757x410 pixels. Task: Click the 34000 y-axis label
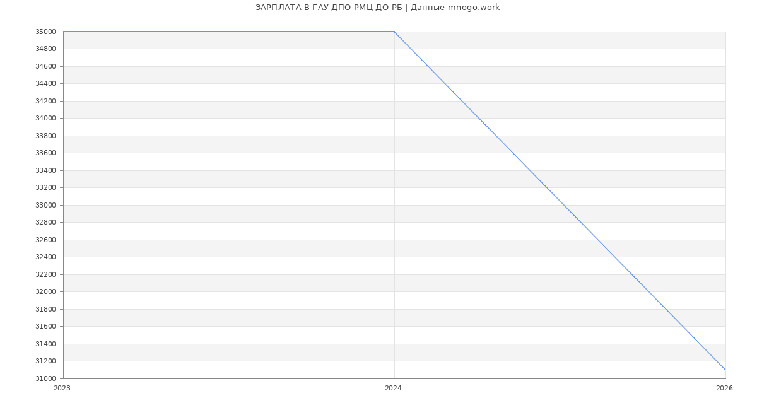point(45,119)
